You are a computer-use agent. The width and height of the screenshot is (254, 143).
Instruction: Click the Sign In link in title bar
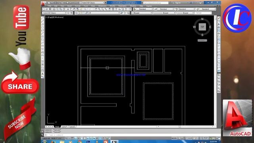[178, 3]
